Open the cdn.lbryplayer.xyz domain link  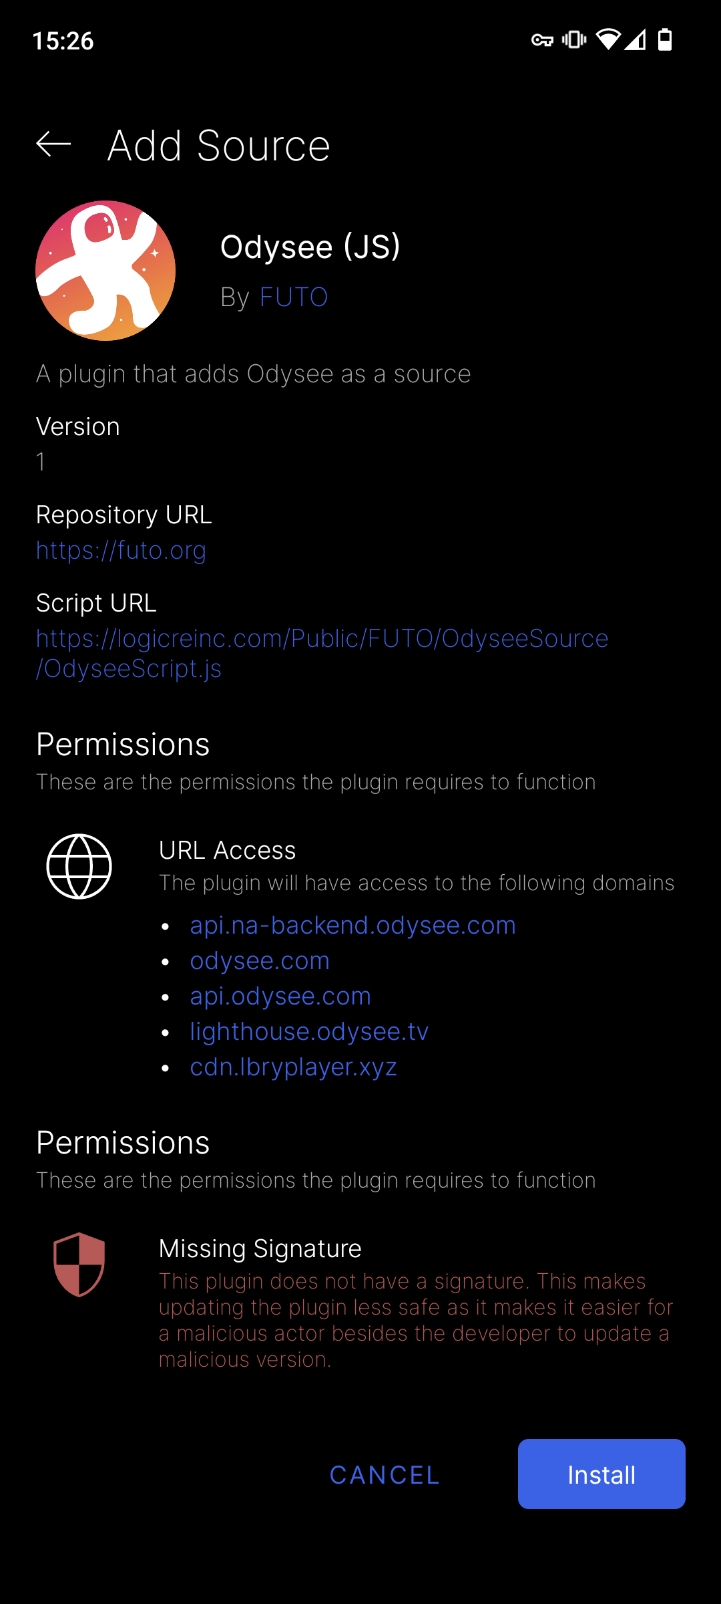pos(293,1067)
